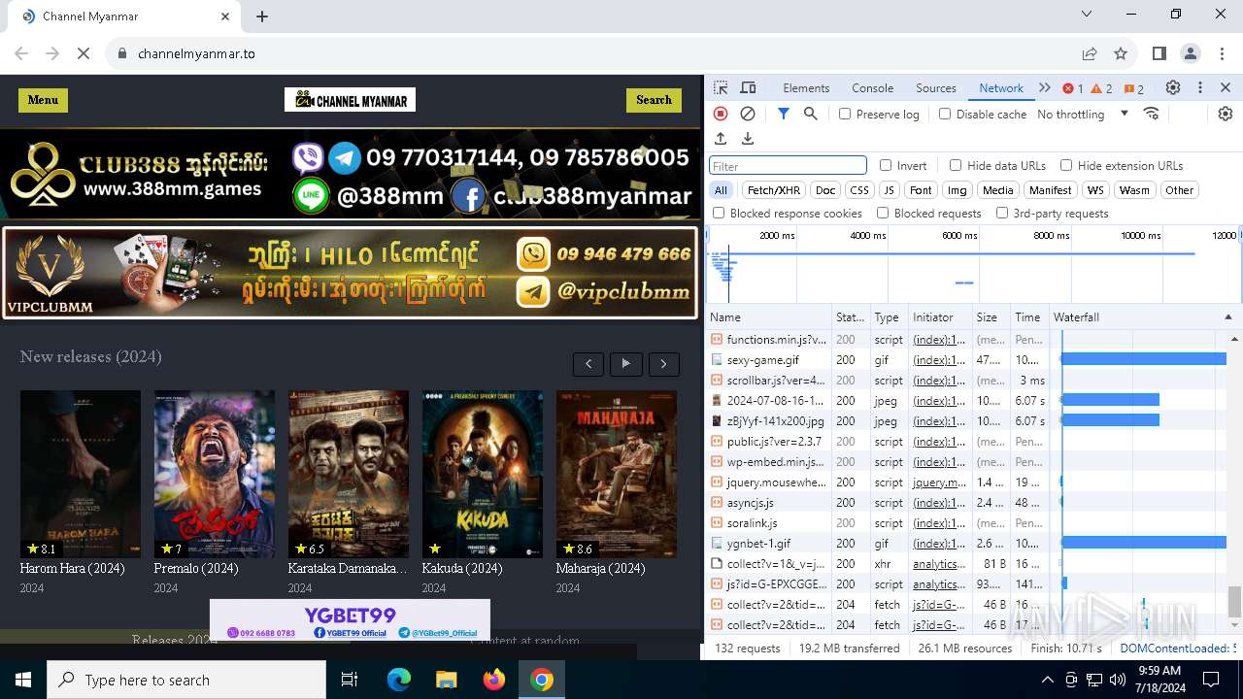Export HAR file download icon
This screenshot has width=1243, height=699.
coord(748,139)
